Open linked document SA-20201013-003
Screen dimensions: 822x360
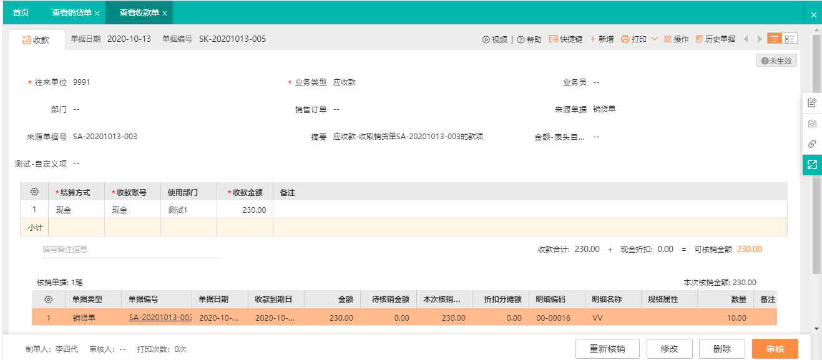coord(160,318)
